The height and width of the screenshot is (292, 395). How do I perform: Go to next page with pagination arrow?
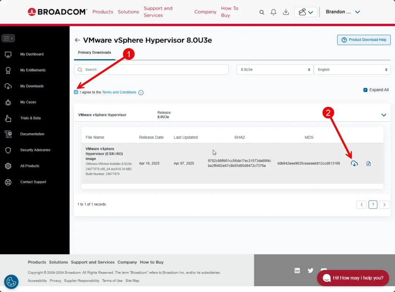(x=384, y=205)
